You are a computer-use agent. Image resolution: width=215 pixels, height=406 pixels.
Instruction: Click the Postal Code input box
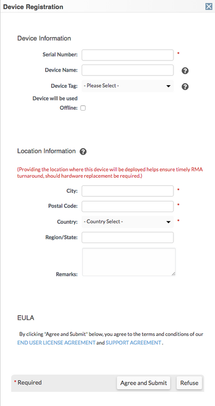(x=128, y=207)
